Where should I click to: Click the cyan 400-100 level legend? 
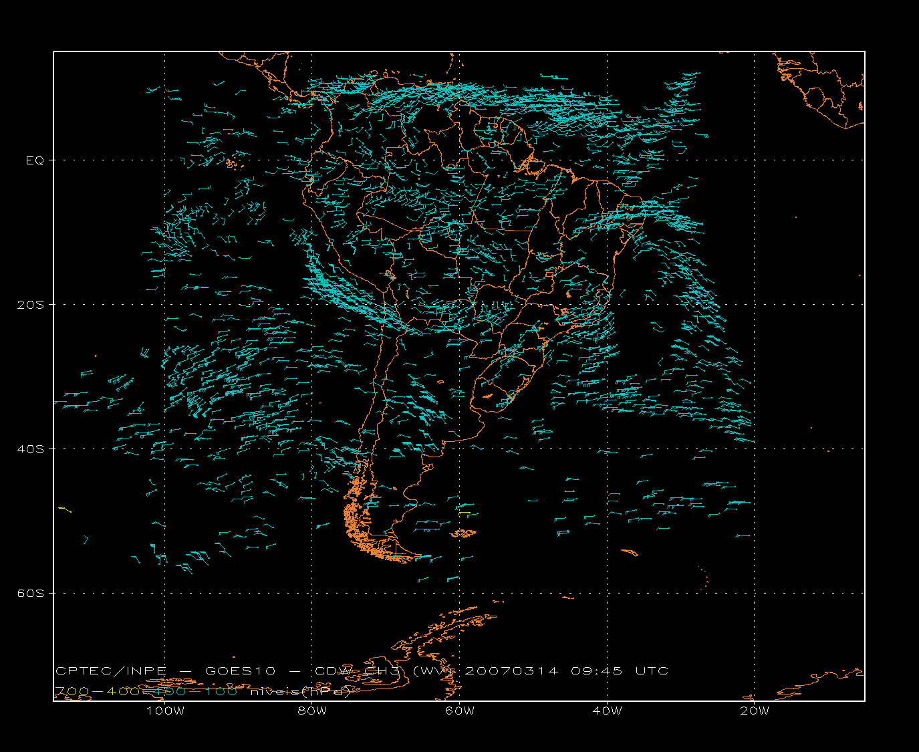(195, 691)
